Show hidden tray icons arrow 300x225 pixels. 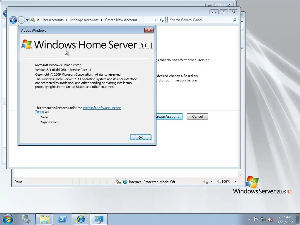(249, 219)
